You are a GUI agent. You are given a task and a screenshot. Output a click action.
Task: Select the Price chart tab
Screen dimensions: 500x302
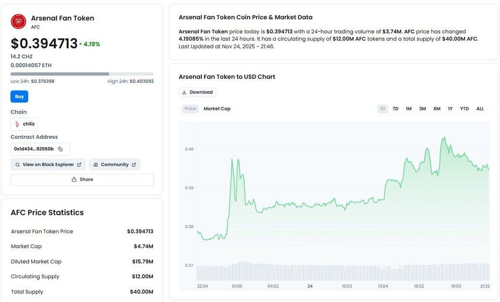pyautogui.click(x=190, y=109)
